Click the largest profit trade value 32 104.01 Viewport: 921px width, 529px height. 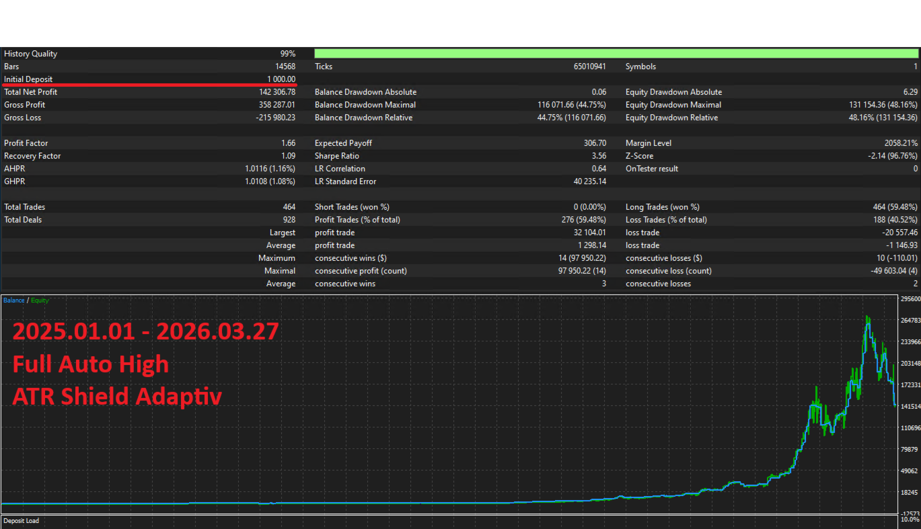coord(590,233)
